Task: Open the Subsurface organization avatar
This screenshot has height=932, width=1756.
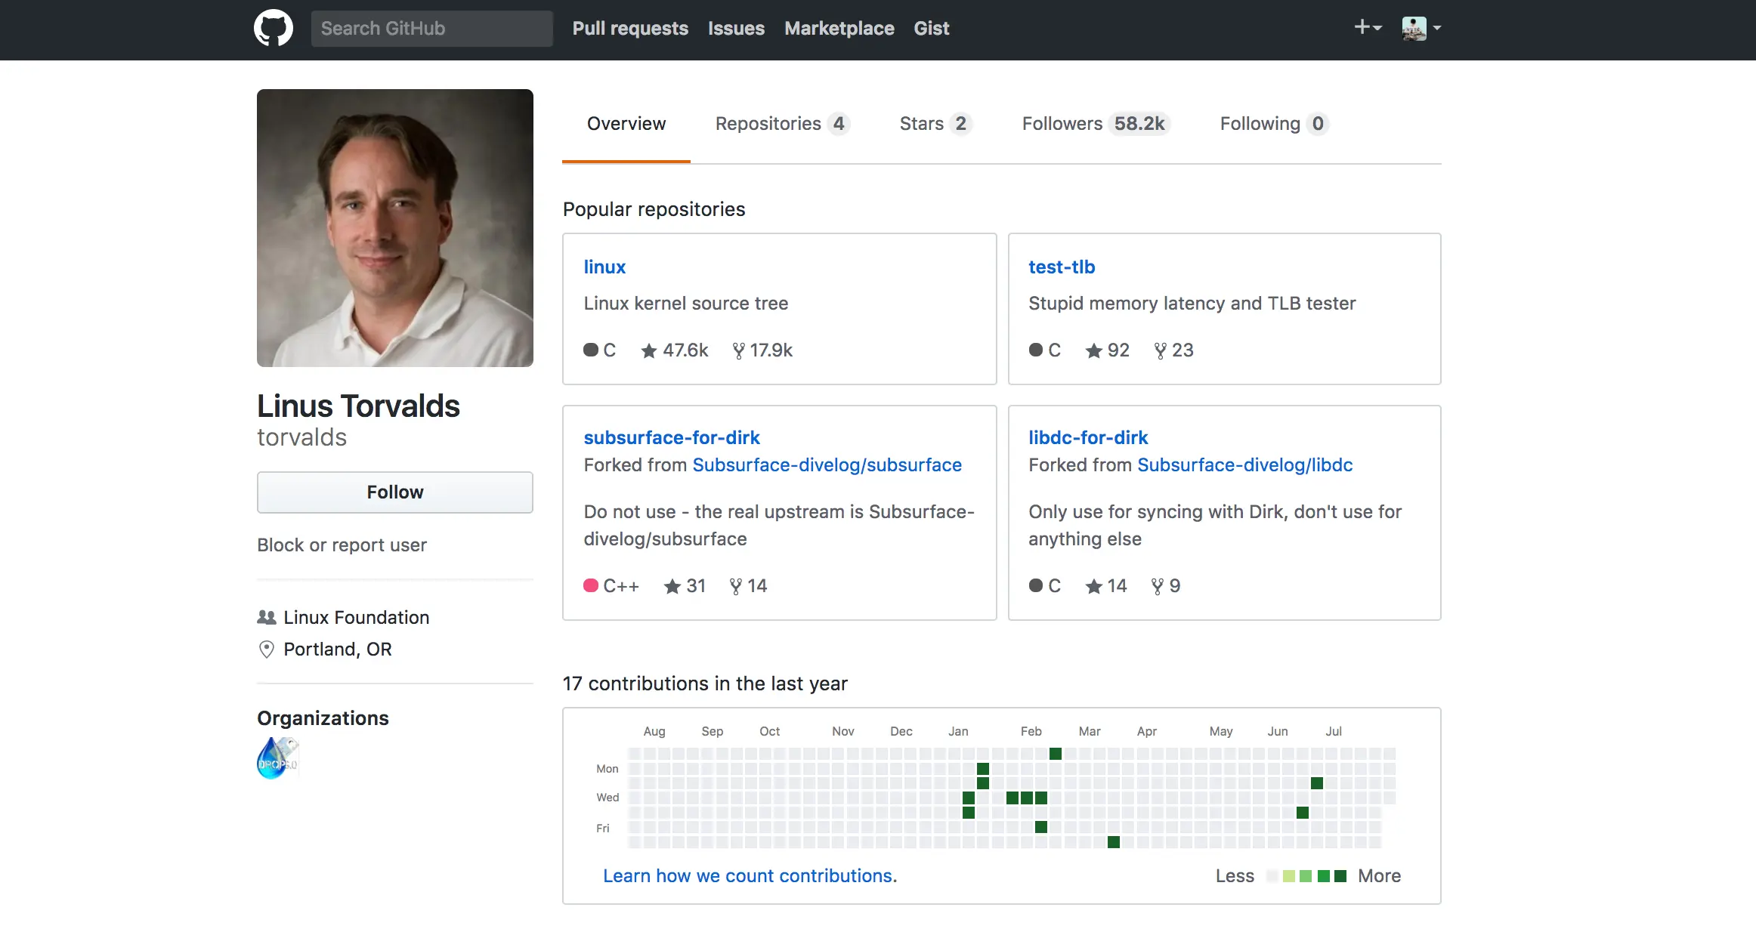Action: (x=277, y=758)
